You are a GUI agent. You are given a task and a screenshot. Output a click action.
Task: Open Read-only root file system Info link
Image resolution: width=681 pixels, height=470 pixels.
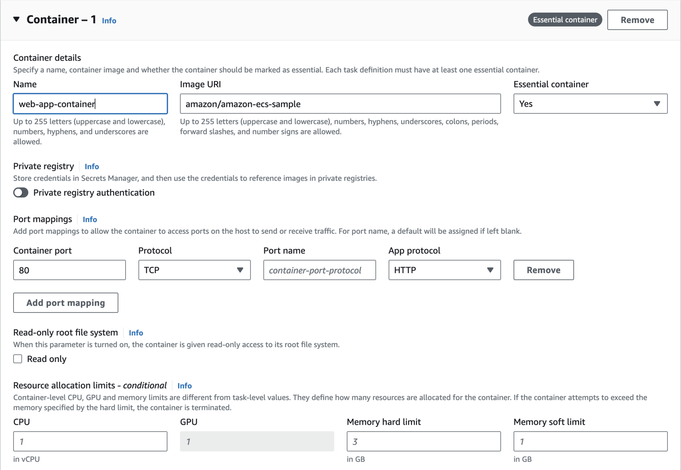pyautogui.click(x=136, y=333)
